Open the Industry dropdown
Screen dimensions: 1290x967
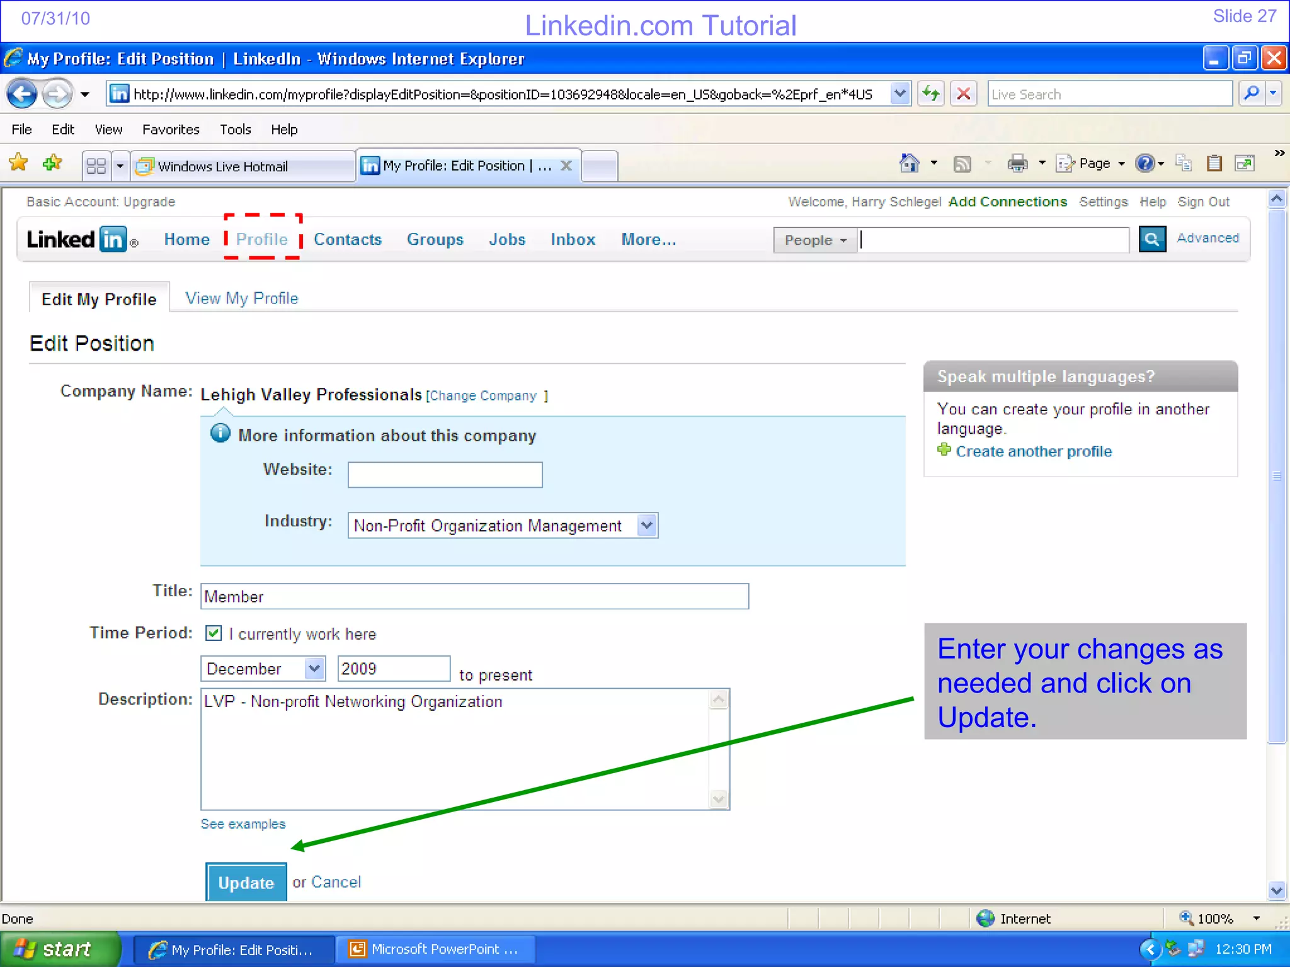(x=648, y=525)
